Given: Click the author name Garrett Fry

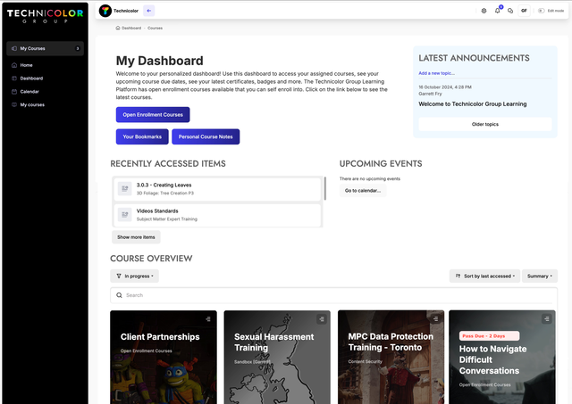Looking at the screenshot, I should (x=430, y=94).
